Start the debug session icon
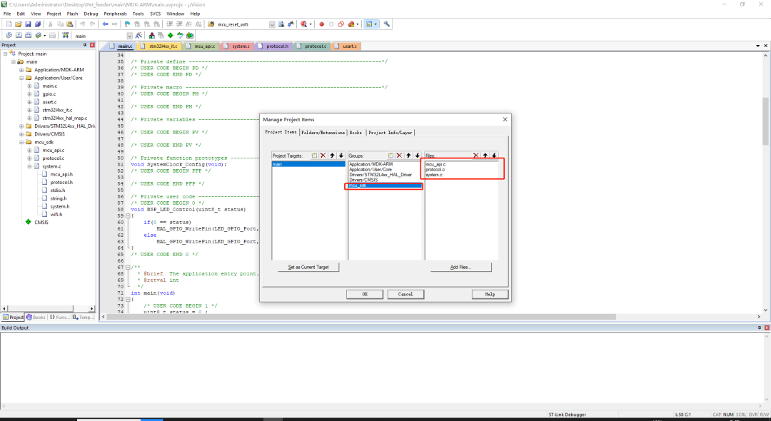Screen dimensions: 771x421 click(x=304, y=24)
